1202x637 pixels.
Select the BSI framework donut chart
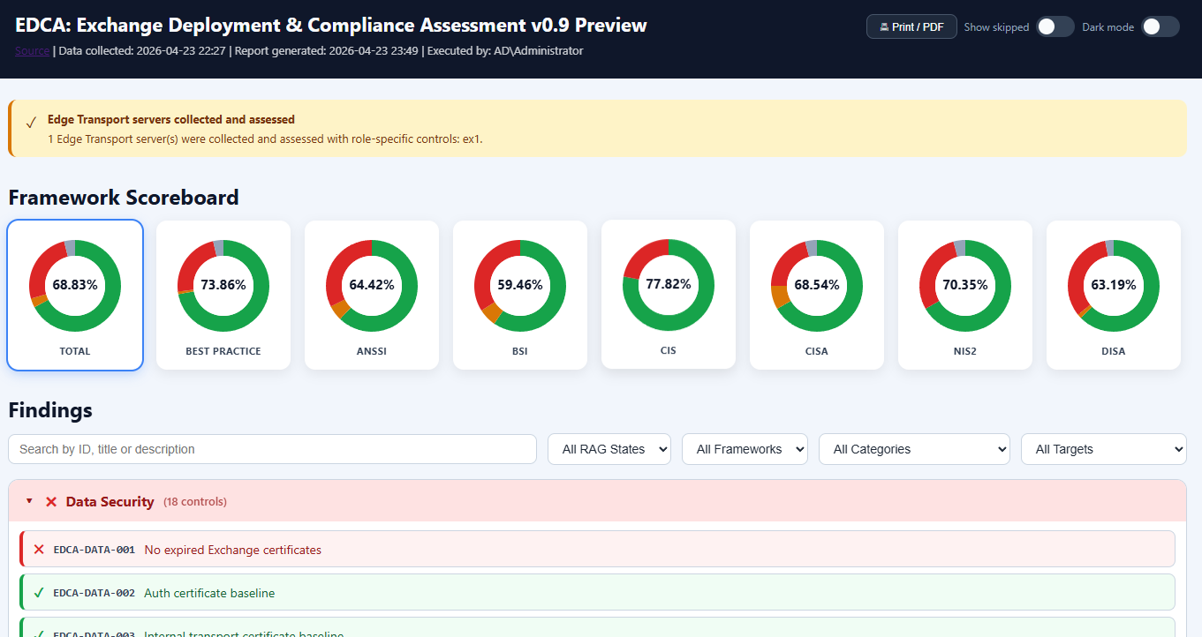pyautogui.click(x=520, y=295)
